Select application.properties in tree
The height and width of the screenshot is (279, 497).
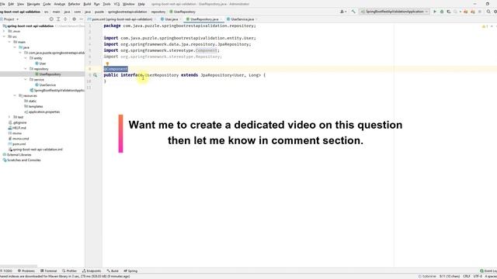(42, 112)
